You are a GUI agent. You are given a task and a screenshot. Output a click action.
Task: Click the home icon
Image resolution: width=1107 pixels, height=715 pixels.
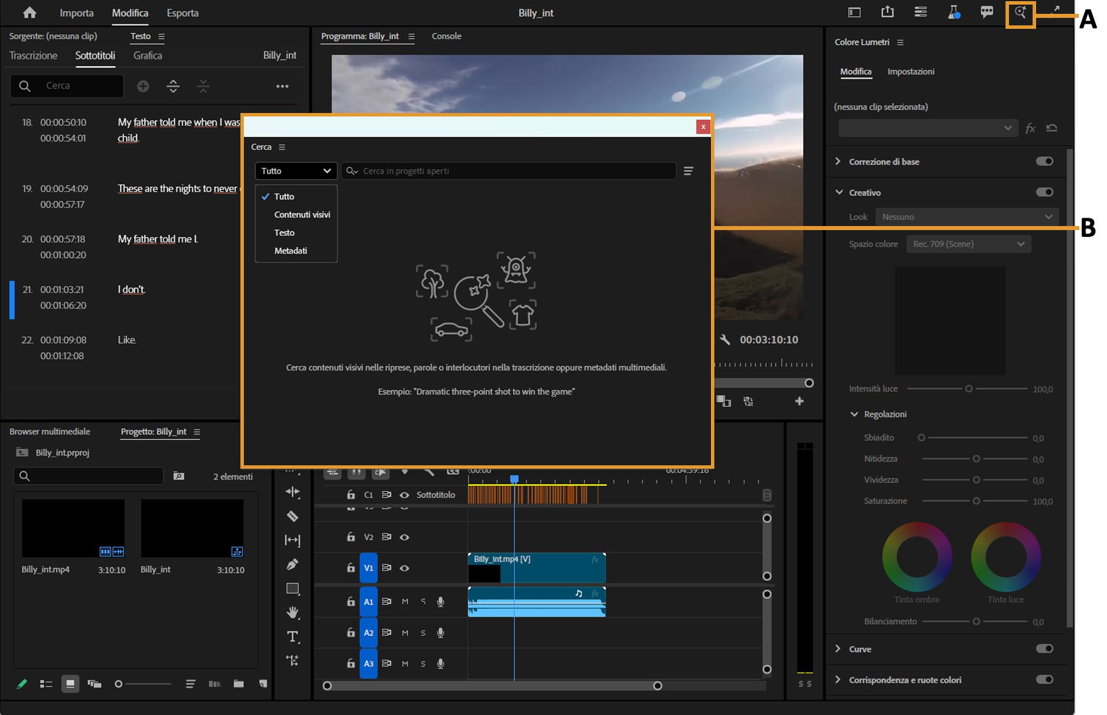pos(29,13)
